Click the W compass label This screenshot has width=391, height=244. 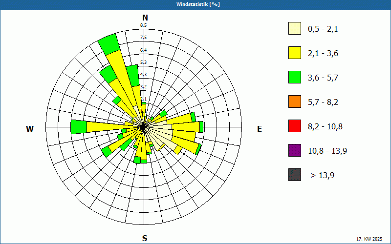pos(30,129)
